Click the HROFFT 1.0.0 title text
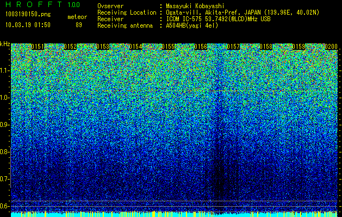Screen dimensions: 342x217 [x=43, y=4]
